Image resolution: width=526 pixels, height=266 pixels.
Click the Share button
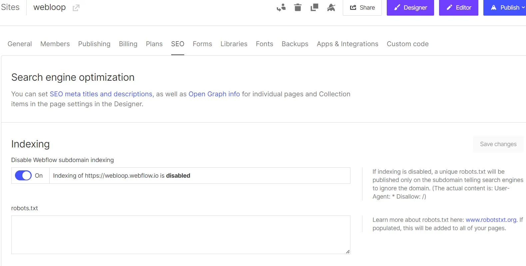point(362,8)
